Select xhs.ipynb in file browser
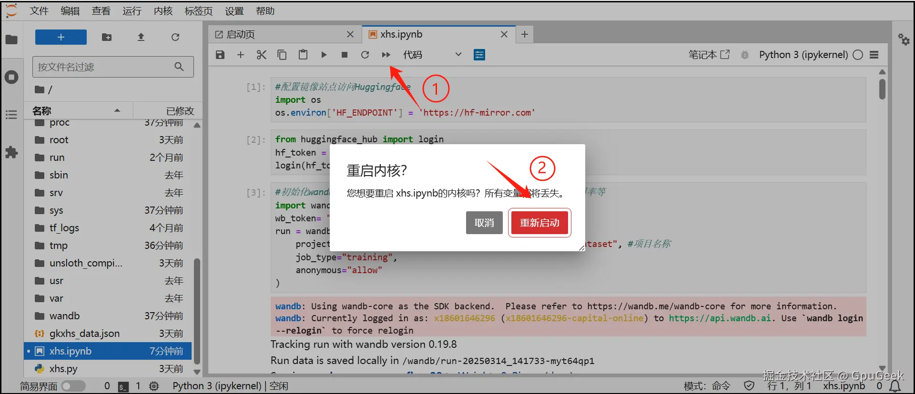Screen dimensions: 915x394 109,351
